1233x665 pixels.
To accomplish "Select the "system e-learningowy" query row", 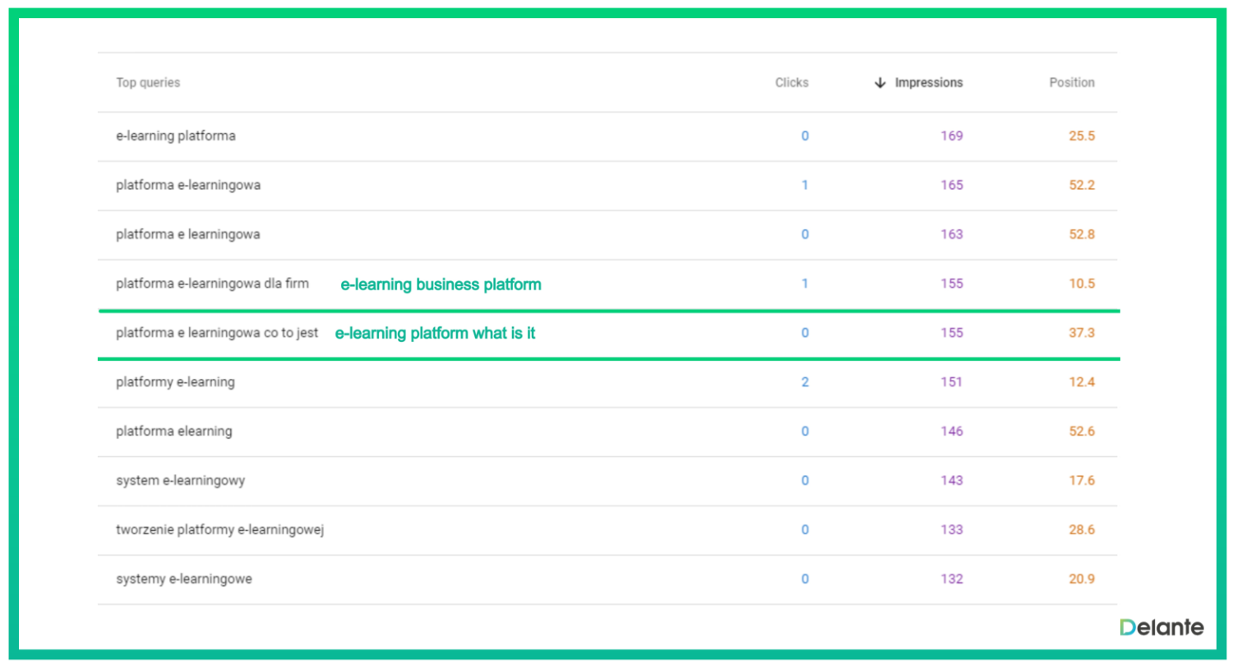I will (180, 481).
